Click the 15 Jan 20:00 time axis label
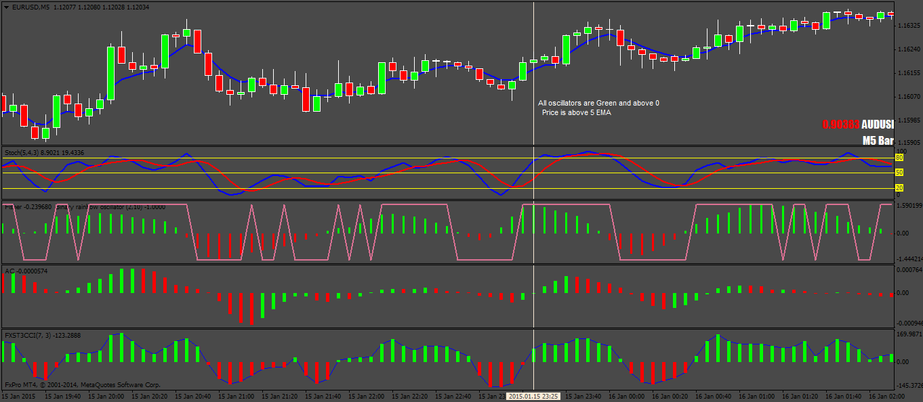 (x=106, y=396)
